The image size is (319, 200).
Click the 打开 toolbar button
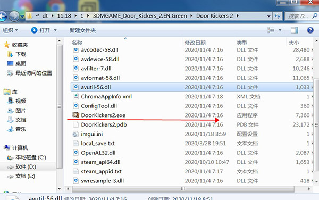(x=41, y=30)
